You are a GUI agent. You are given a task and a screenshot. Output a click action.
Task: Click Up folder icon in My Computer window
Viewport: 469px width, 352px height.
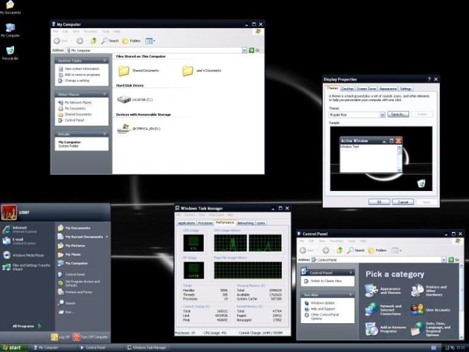tap(94, 41)
